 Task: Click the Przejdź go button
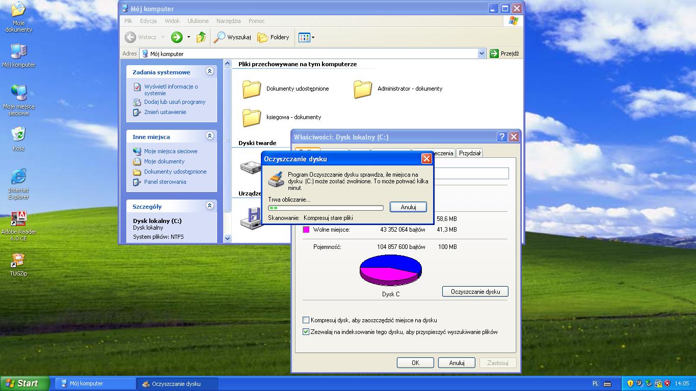(504, 53)
